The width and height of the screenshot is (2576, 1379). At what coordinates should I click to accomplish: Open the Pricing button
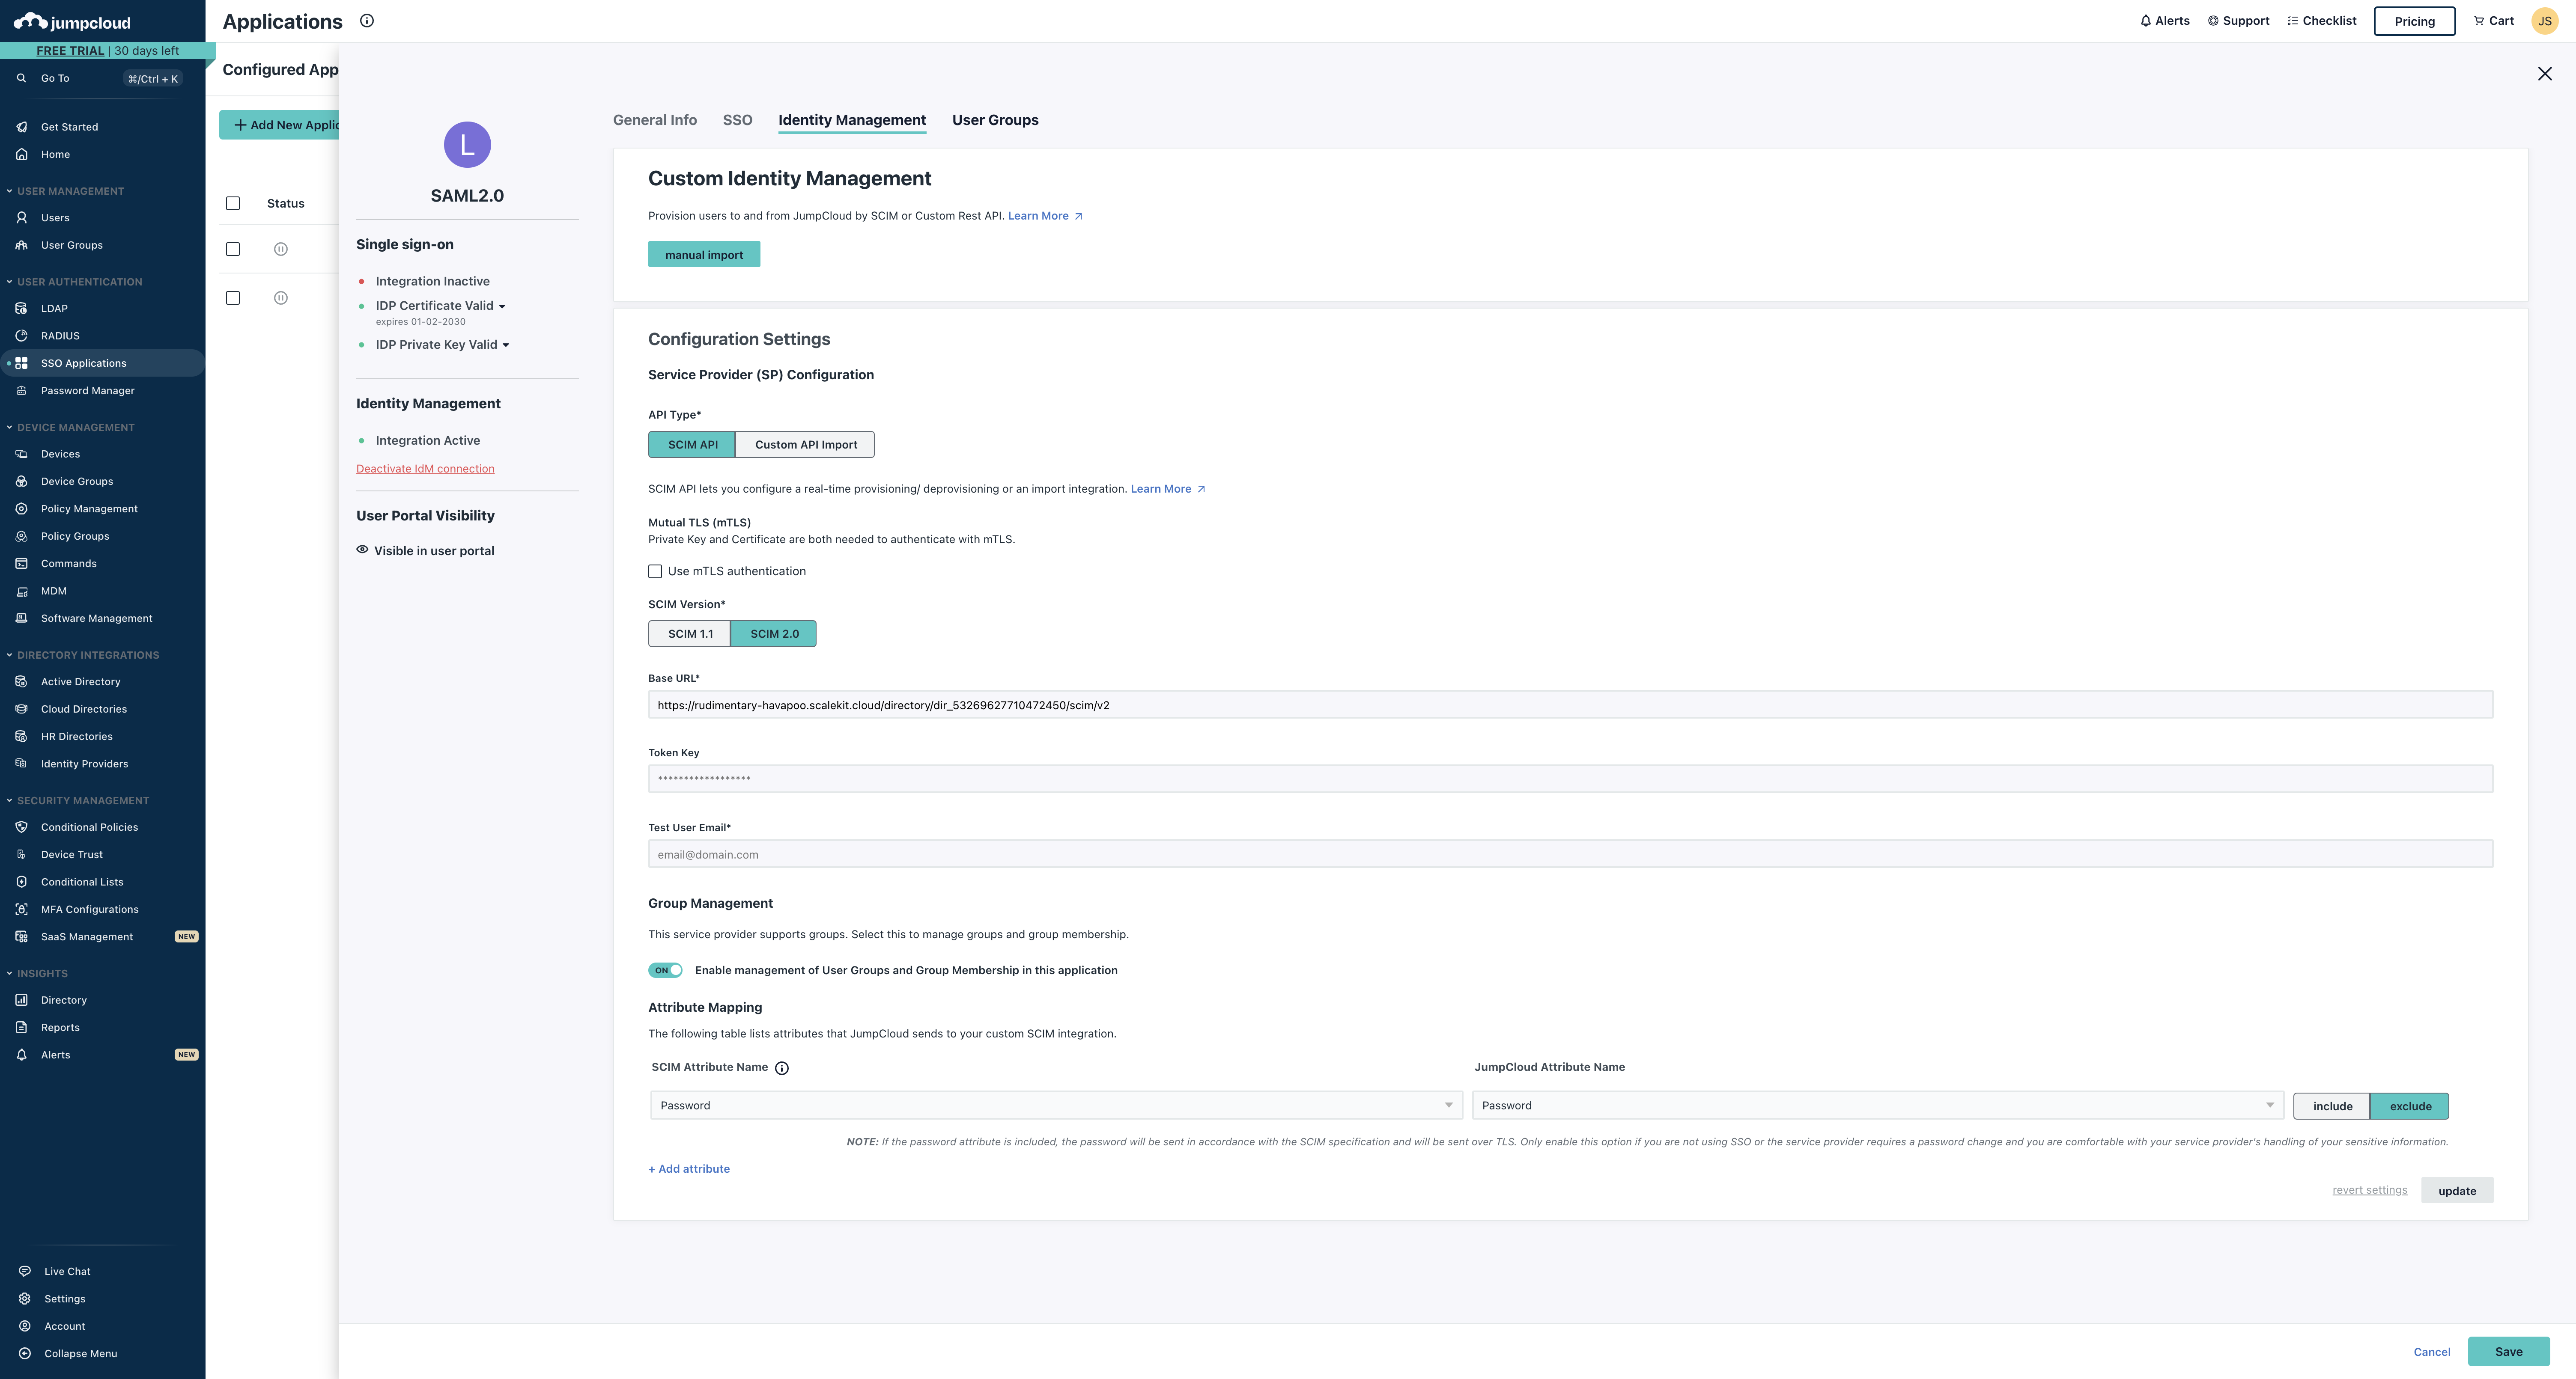click(x=2414, y=21)
